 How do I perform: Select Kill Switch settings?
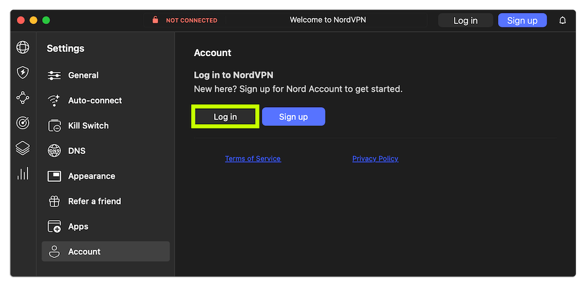coord(105,126)
